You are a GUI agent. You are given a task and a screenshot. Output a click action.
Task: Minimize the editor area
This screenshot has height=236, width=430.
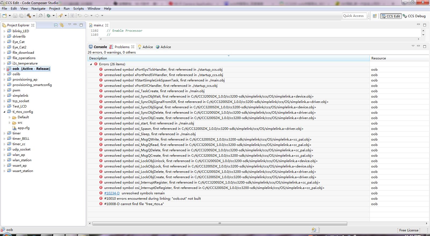(418, 24)
